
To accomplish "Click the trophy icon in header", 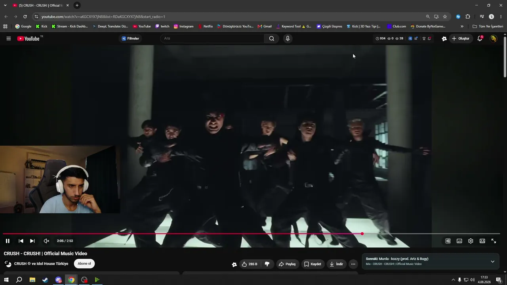I will (424, 38).
